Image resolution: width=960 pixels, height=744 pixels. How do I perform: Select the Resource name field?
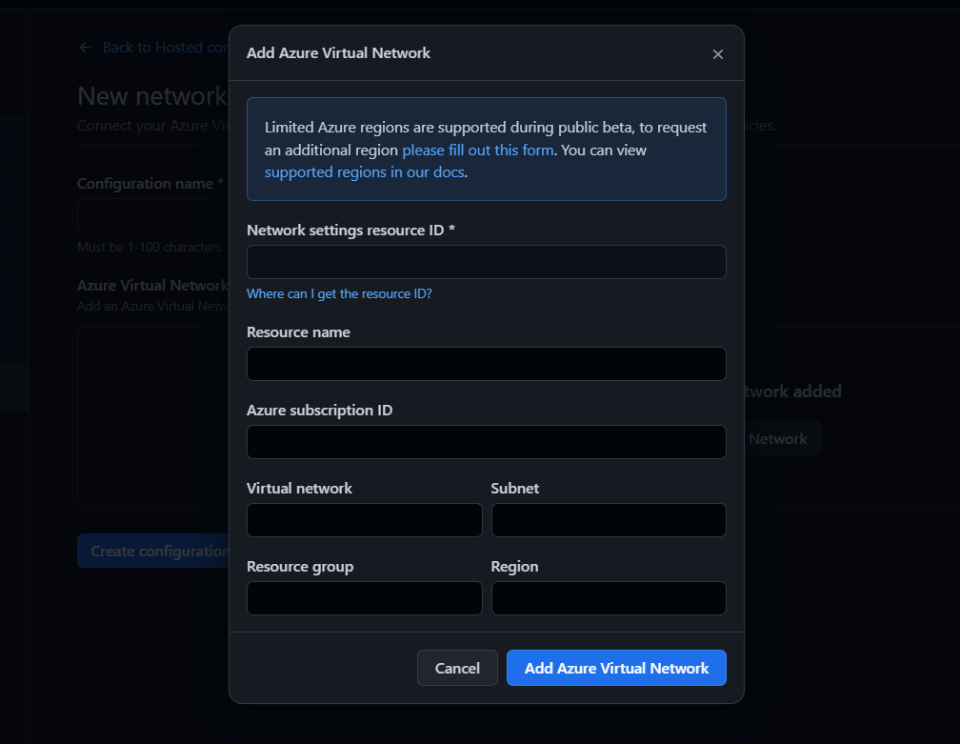pos(486,364)
